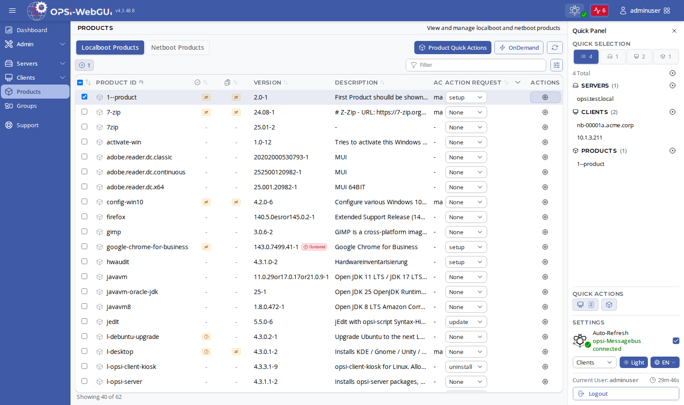The image size is (684, 405).
Task: Expand the Action Request header chevron
Action: click(x=518, y=82)
